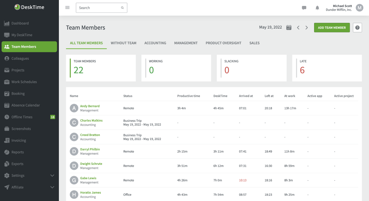Open the notifications bell
Viewport: 369px width, 201px height.
317,8
